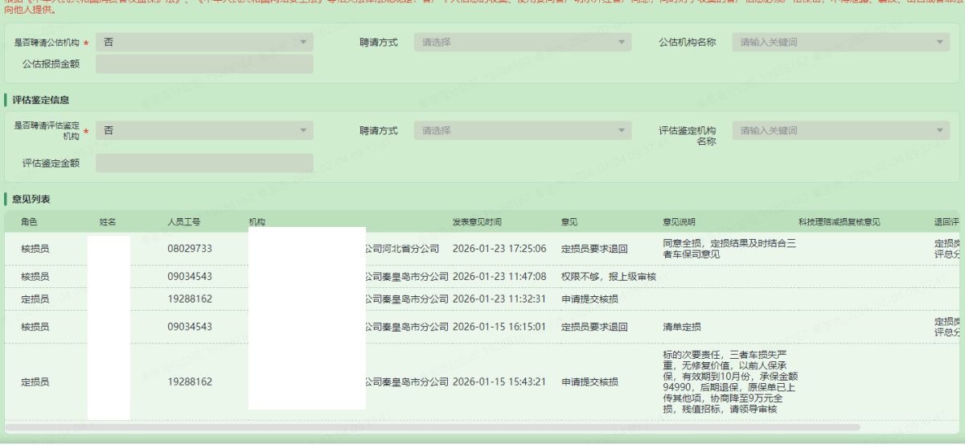Open the 是否聘请公估机构 dropdown
The image size is (965, 445).
tap(204, 42)
